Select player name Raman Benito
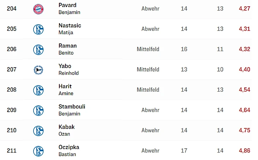Viewport: 258px width, 160px height. tap(68, 49)
